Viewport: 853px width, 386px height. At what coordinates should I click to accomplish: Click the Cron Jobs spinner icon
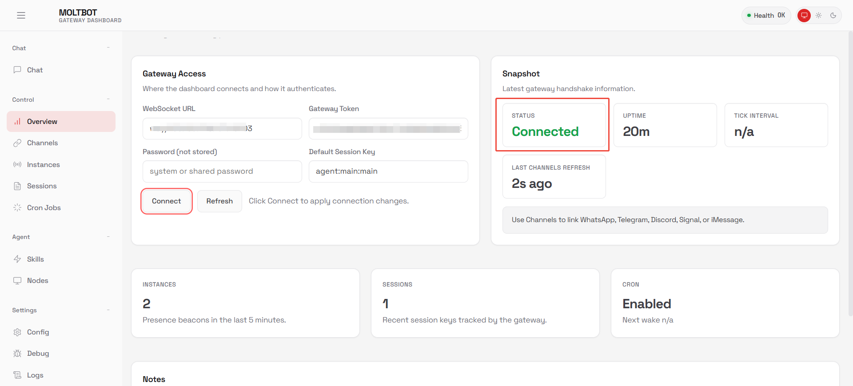[x=17, y=208]
